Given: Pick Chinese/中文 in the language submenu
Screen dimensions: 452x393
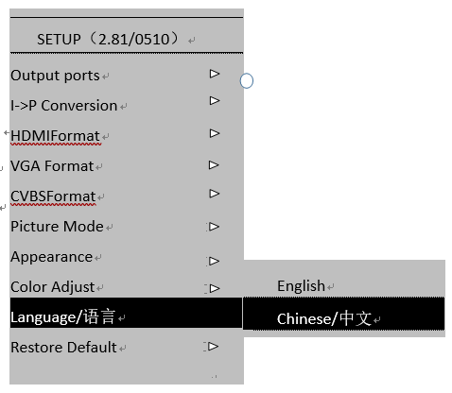Looking at the screenshot, I should click(343, 314).
